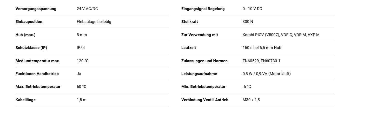This screenshot has height=114, width=377.
Task: Click the Laufzeit label
Action: [x=189, y=48]
